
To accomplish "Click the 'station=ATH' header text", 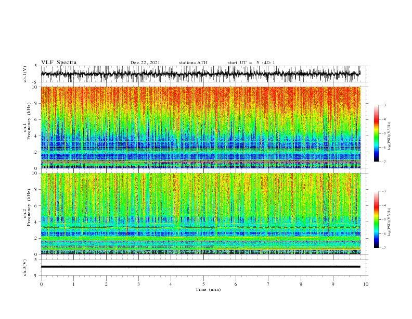I will point(193,63).
